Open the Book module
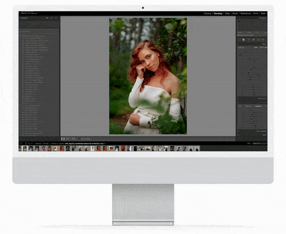 click(235, 13)
